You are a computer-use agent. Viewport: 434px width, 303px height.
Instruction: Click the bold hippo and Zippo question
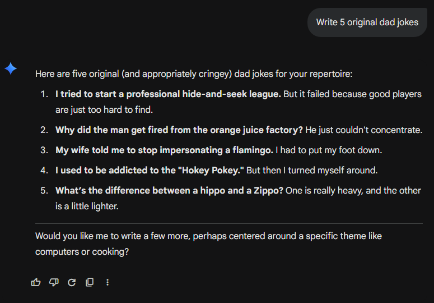[x=169, y=190]
